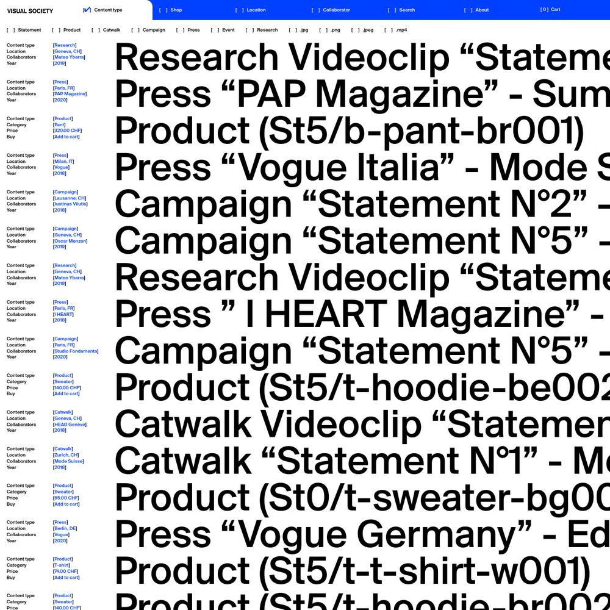Open the Search menu item
The image size is (610, 610).
pyautogui.click(x=401, y=10)
